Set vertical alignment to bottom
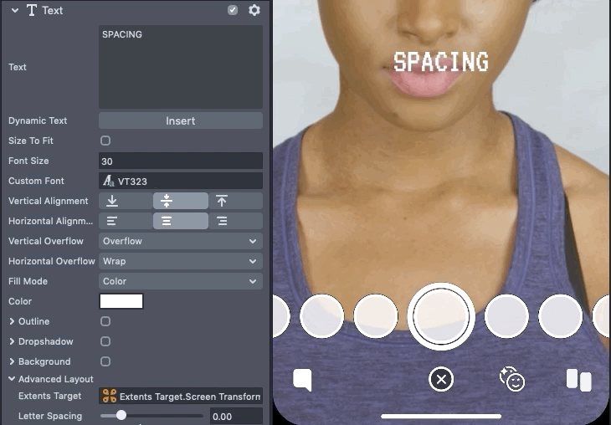This screenshot has width=611, height=425. pos(126,201)
